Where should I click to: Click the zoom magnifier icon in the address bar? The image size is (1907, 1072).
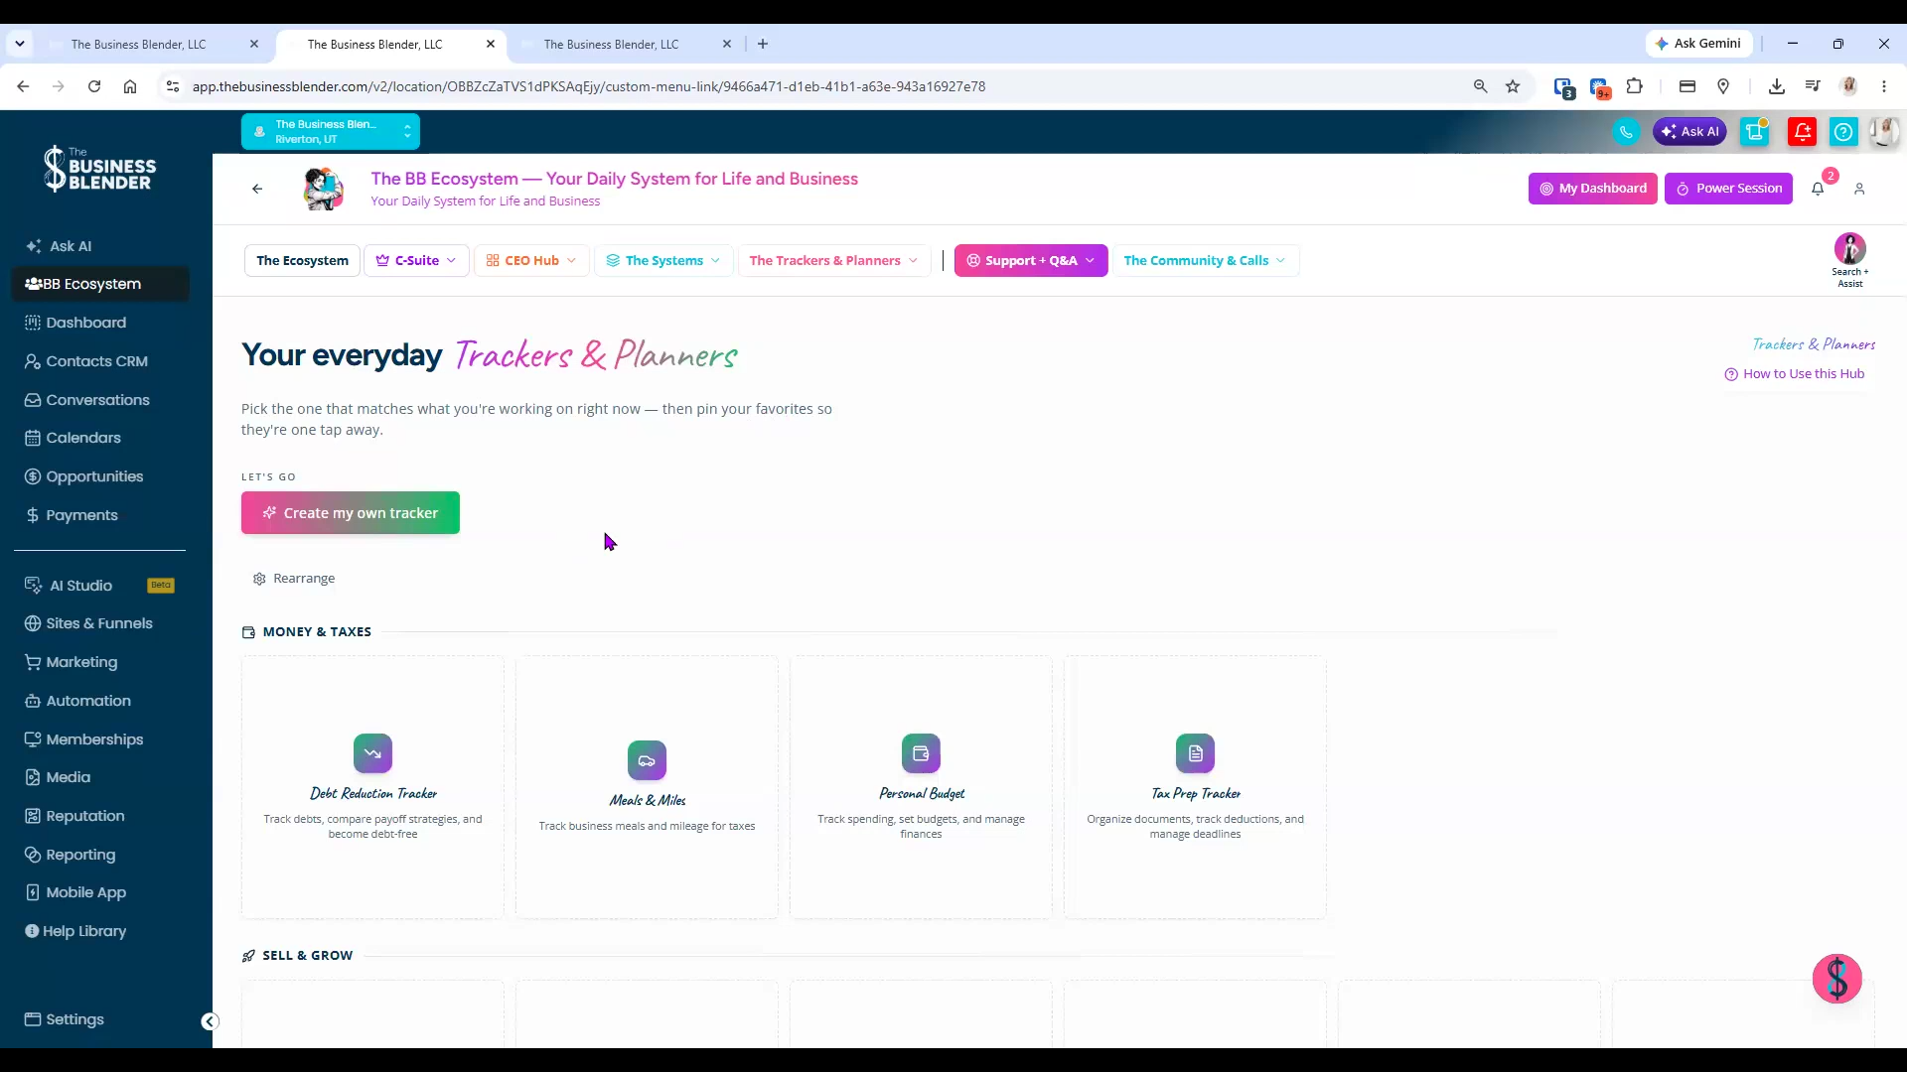point(1481,86)
